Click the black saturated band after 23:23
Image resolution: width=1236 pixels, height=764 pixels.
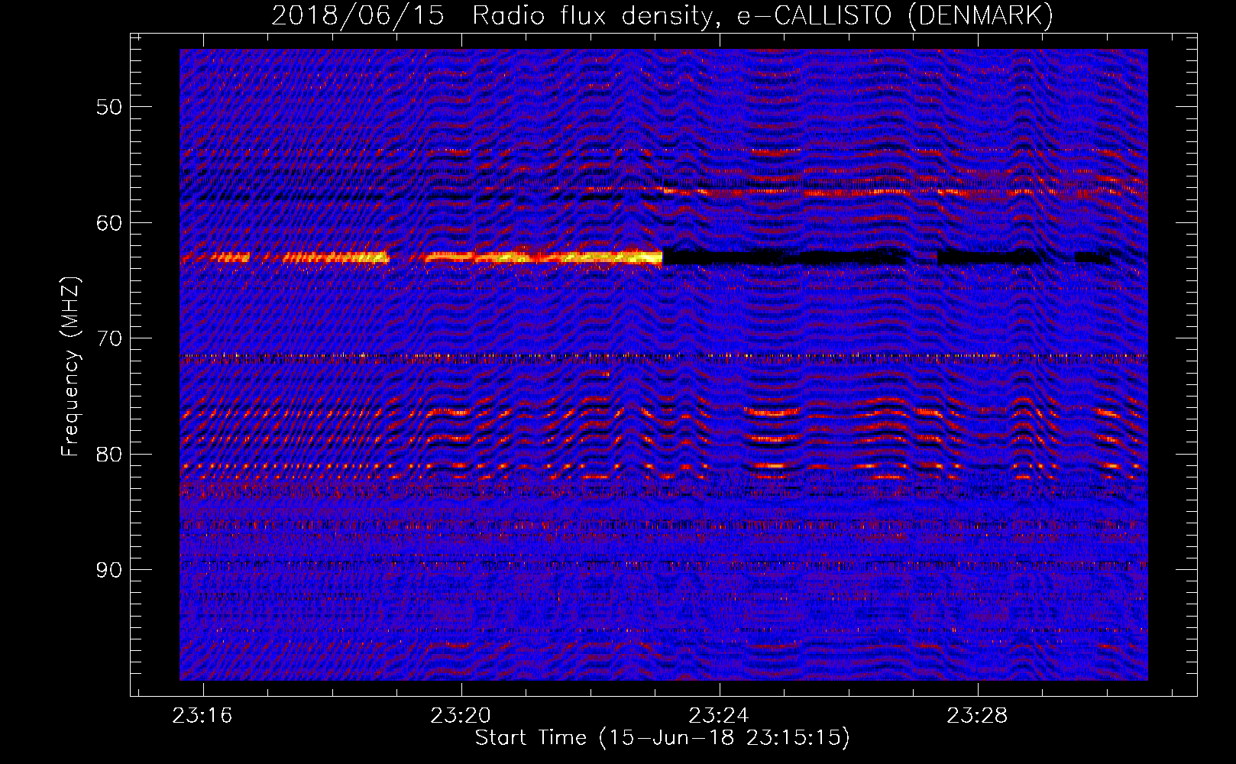pos(787,257)
